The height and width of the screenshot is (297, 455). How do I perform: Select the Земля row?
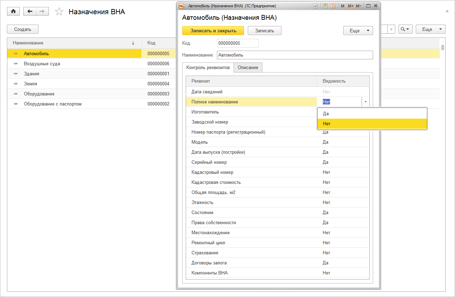coord(92,84)
